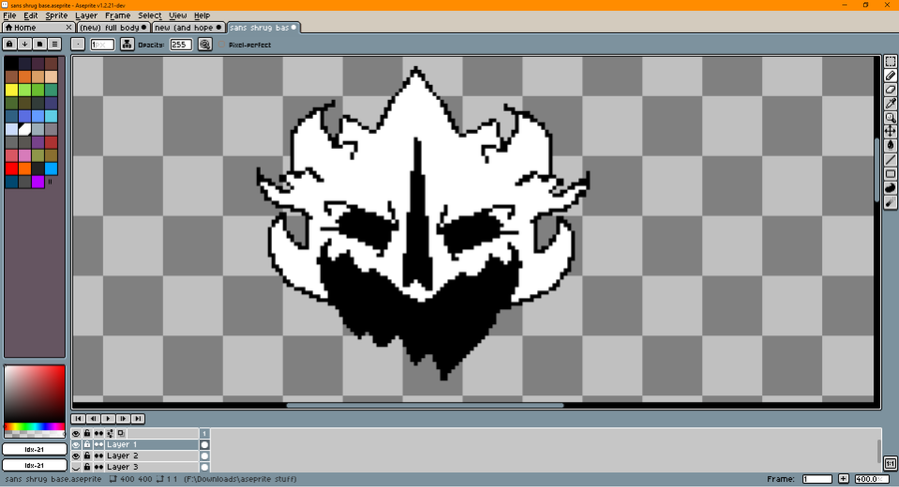Select the Blur tool
899x487 pixels.
point(890,203)
